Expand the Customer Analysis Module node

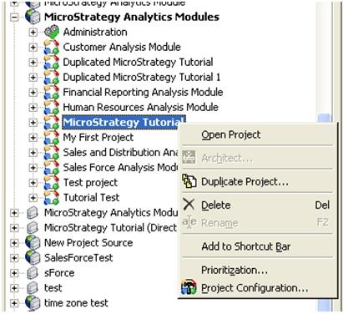point(33,47)
